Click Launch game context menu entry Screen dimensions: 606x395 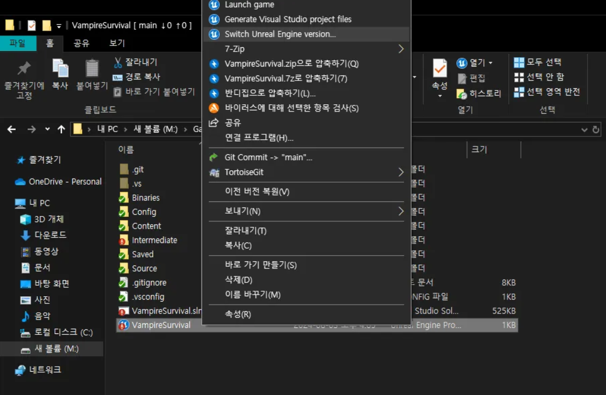pos(306,4)
